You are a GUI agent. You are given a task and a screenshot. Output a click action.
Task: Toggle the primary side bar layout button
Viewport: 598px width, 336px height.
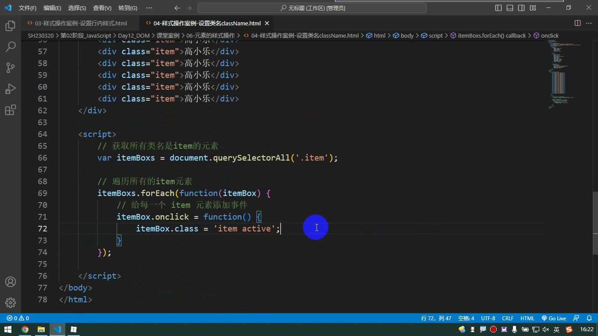tap(498, 8)
